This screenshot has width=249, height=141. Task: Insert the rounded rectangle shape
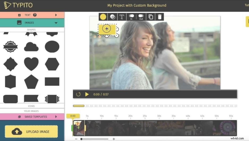click(10, 99)
